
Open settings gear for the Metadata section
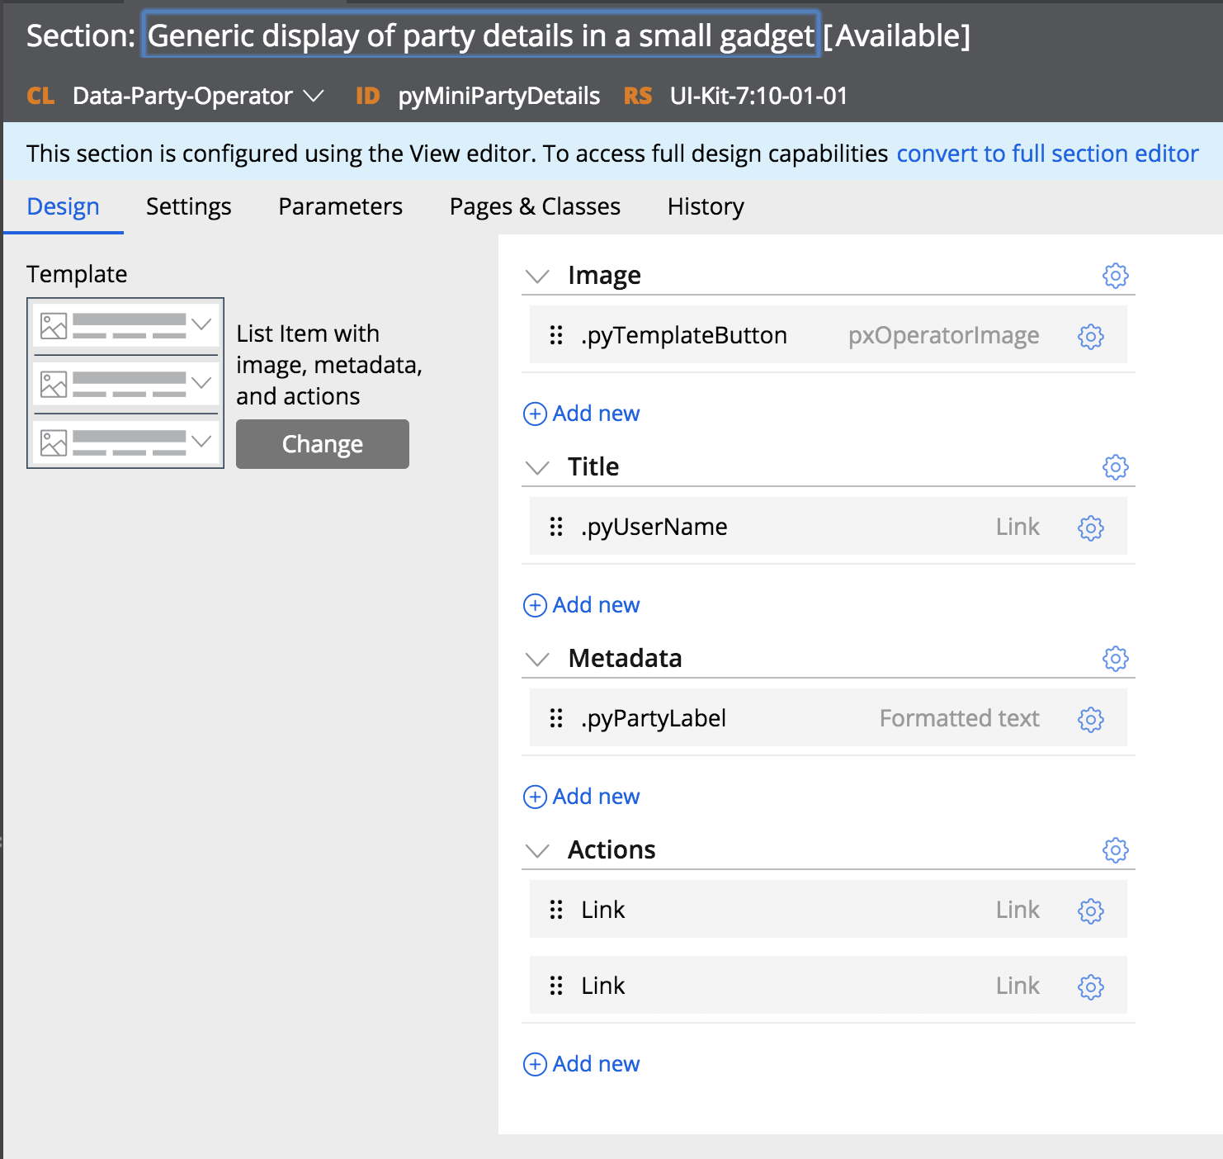[x=1116, y=659]
